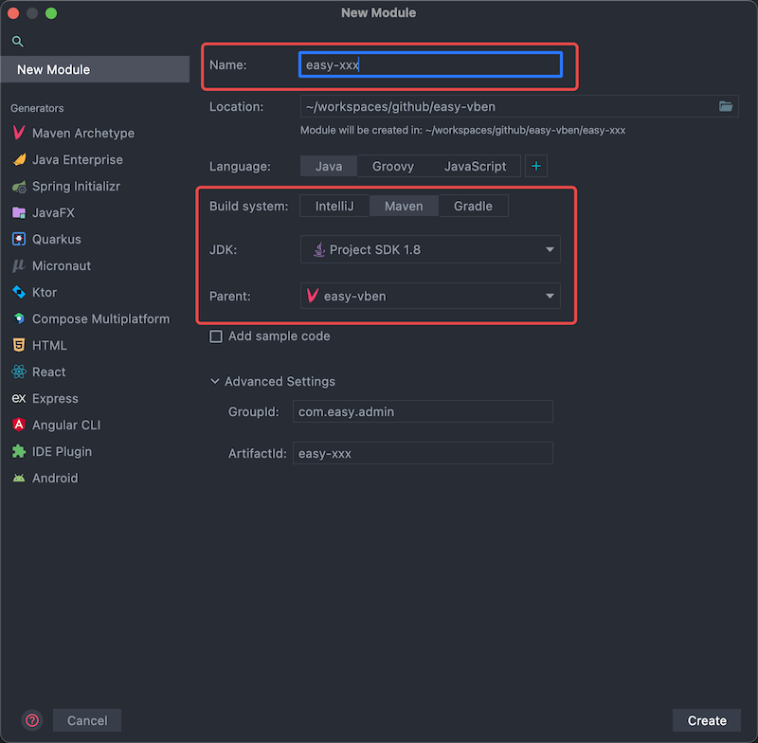Screen dimensions: 758x743
Task: Open help with the question mark icon
Action: (x=32, y=720)
